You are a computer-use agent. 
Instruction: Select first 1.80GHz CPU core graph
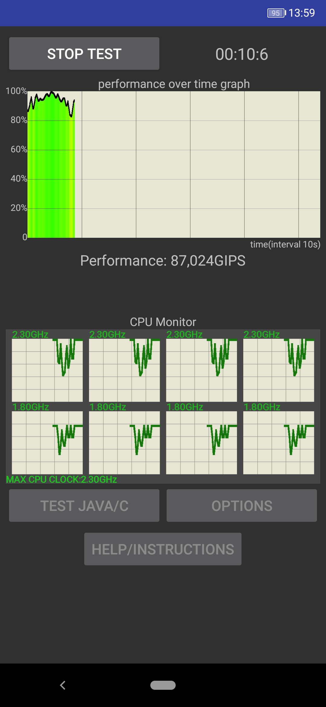tap(47, 443)
